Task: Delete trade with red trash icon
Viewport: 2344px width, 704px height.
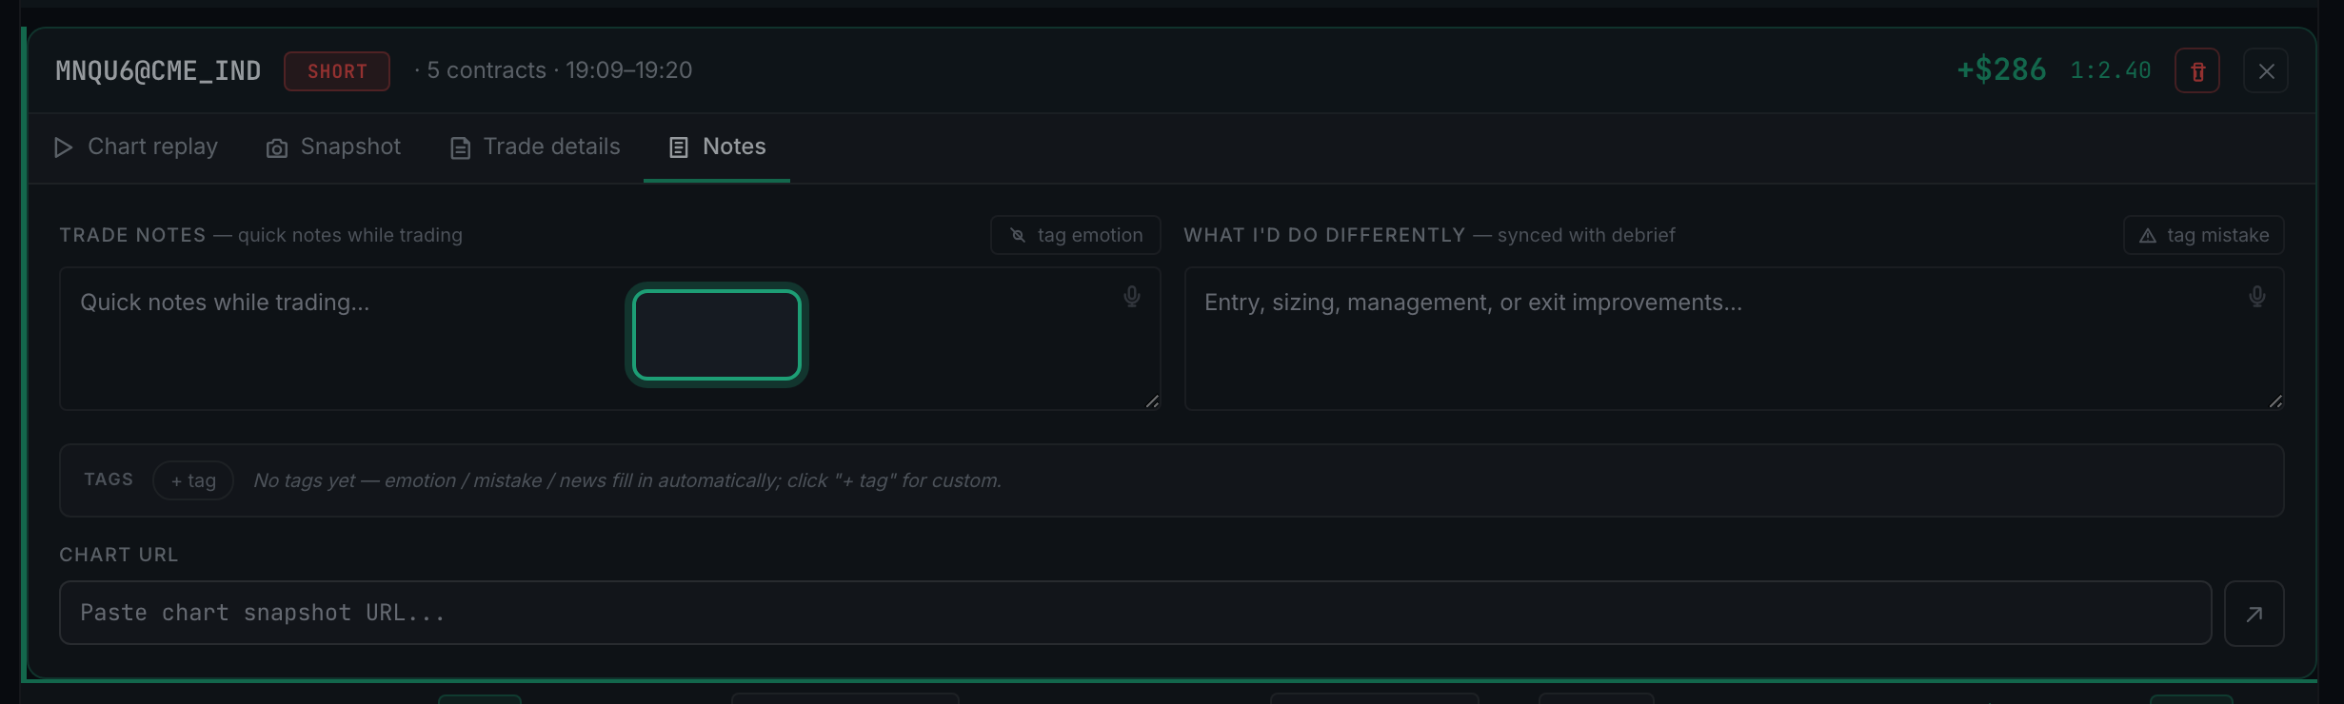Action: 2196,71
